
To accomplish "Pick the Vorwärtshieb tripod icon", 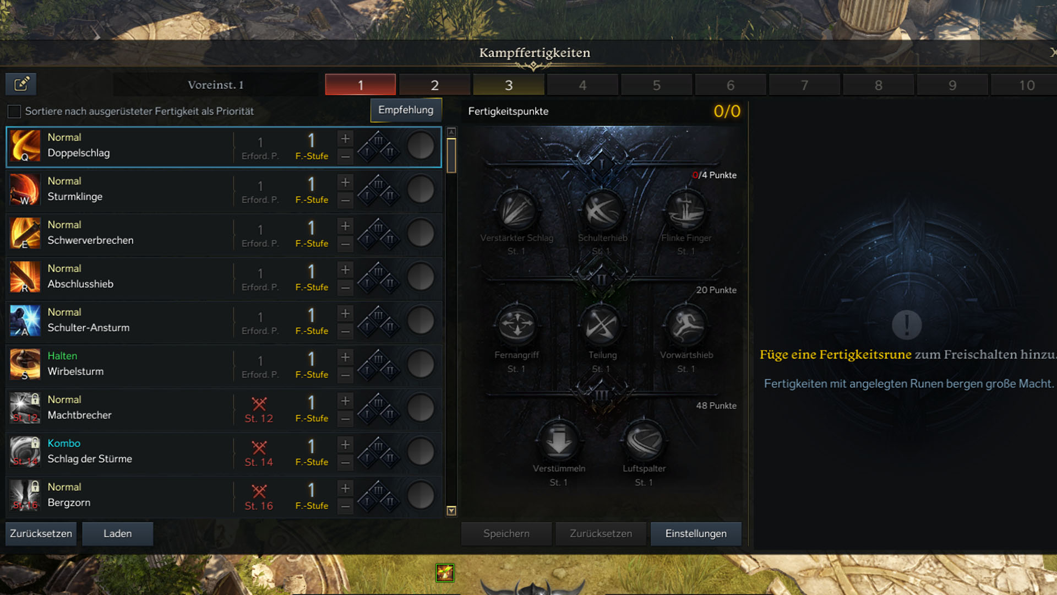I will pyautogui.click(x=686, y=325).
